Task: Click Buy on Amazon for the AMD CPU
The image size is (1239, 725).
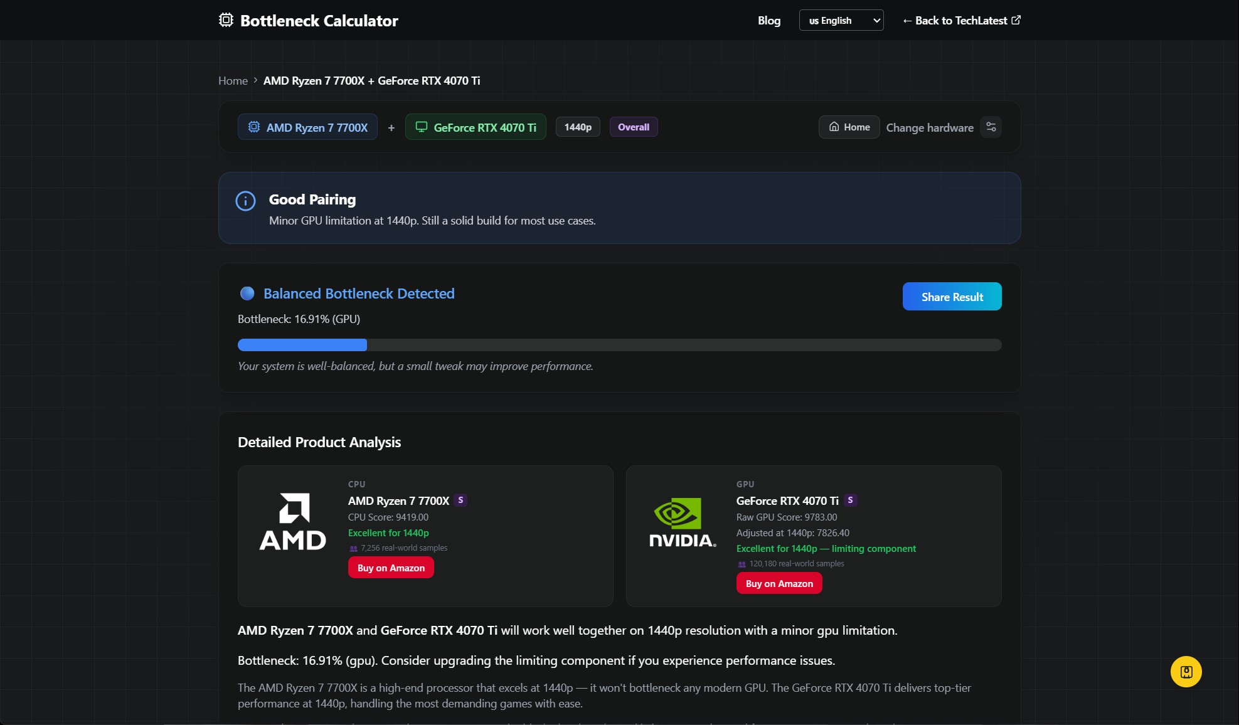Action: pos(391,568)
